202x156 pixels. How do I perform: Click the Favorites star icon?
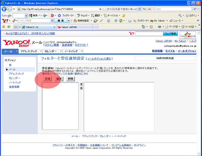click(4, 27)
